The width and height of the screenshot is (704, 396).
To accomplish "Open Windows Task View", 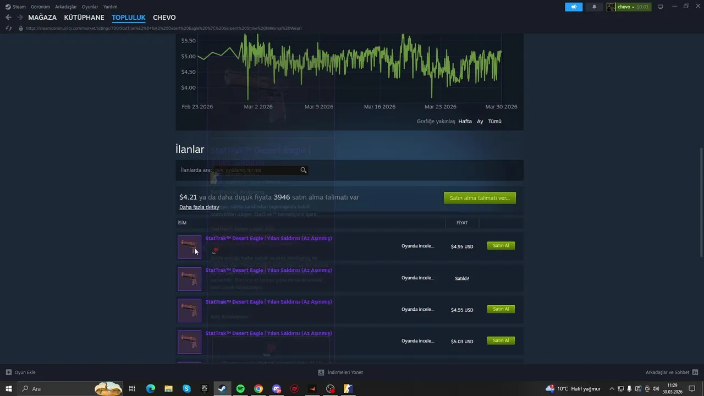I will coord(132,389).
